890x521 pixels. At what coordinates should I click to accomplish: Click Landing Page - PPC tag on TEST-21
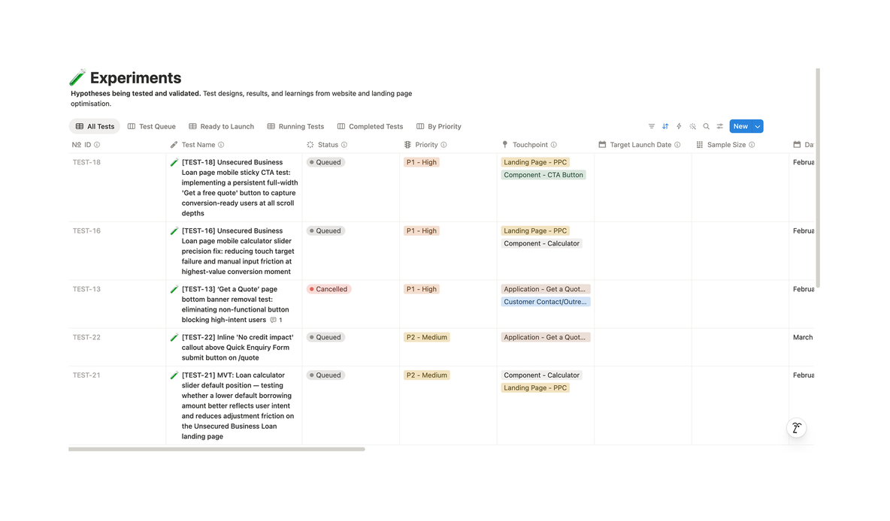(x=535, y=388)
